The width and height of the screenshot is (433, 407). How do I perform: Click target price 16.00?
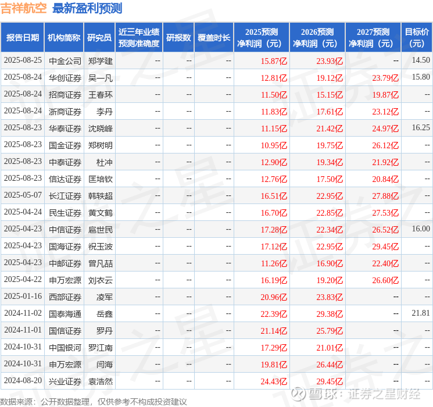tap(421, 229)
